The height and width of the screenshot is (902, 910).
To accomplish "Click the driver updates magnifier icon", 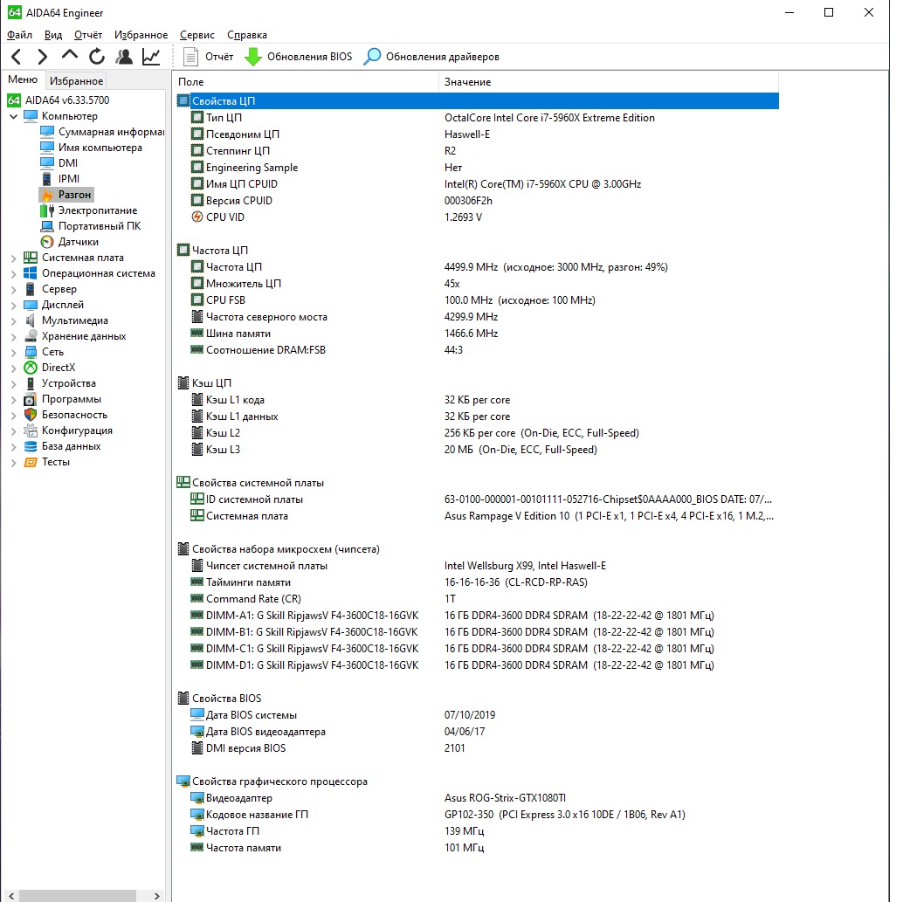I will tap(372, 56).
